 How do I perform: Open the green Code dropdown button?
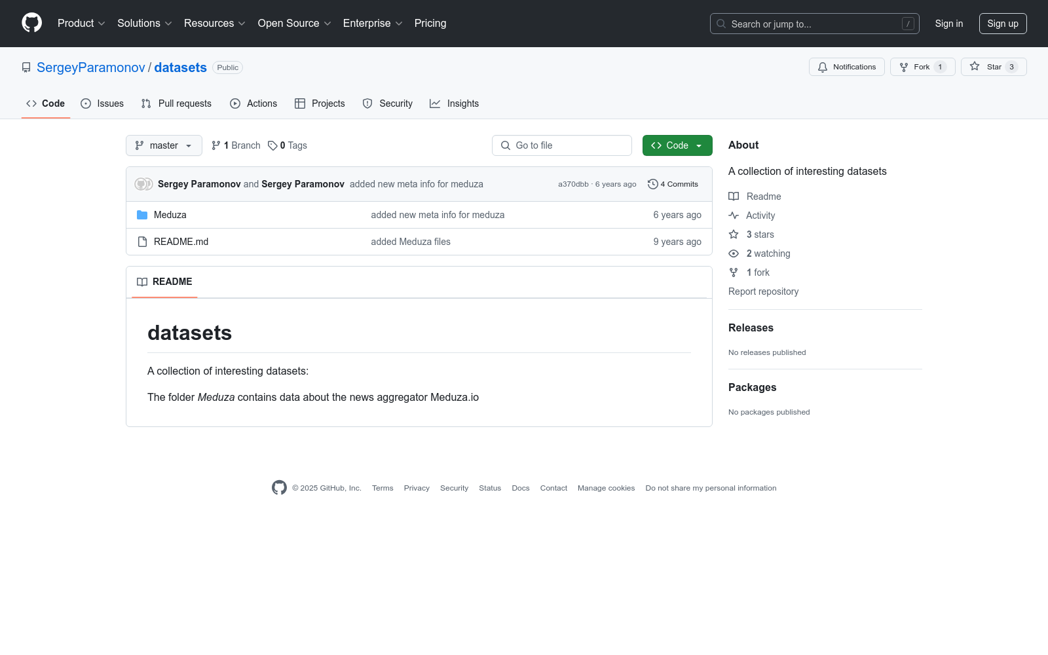click(677, 145)
